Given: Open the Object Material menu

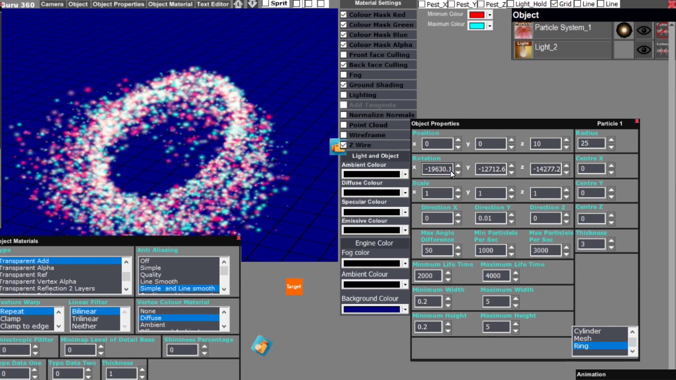Looking at the screenshot, I should tap(170, 4).
